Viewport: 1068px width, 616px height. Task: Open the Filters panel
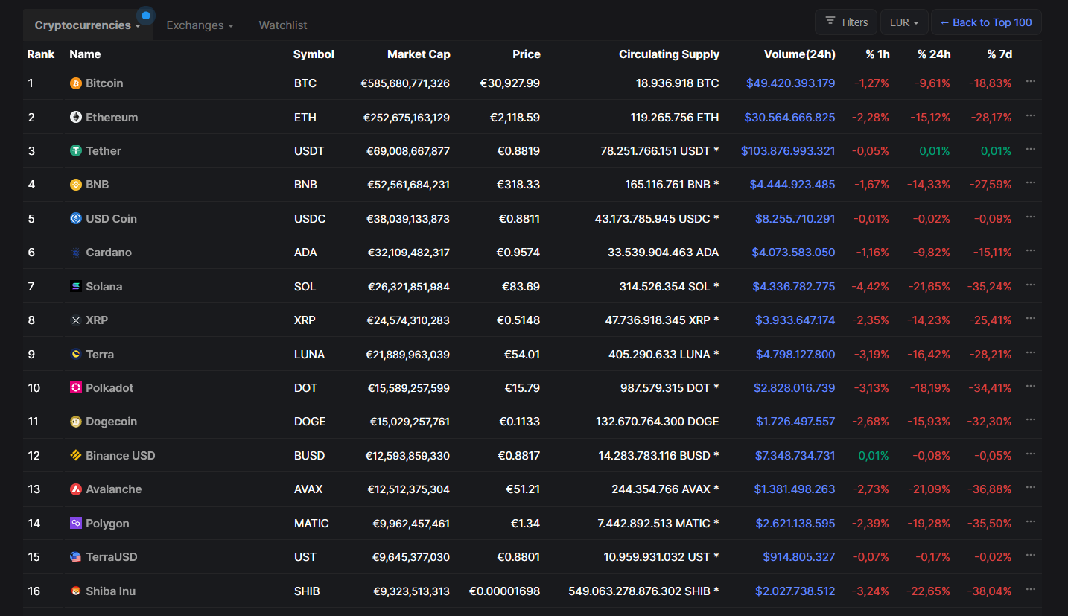point(846,22)
